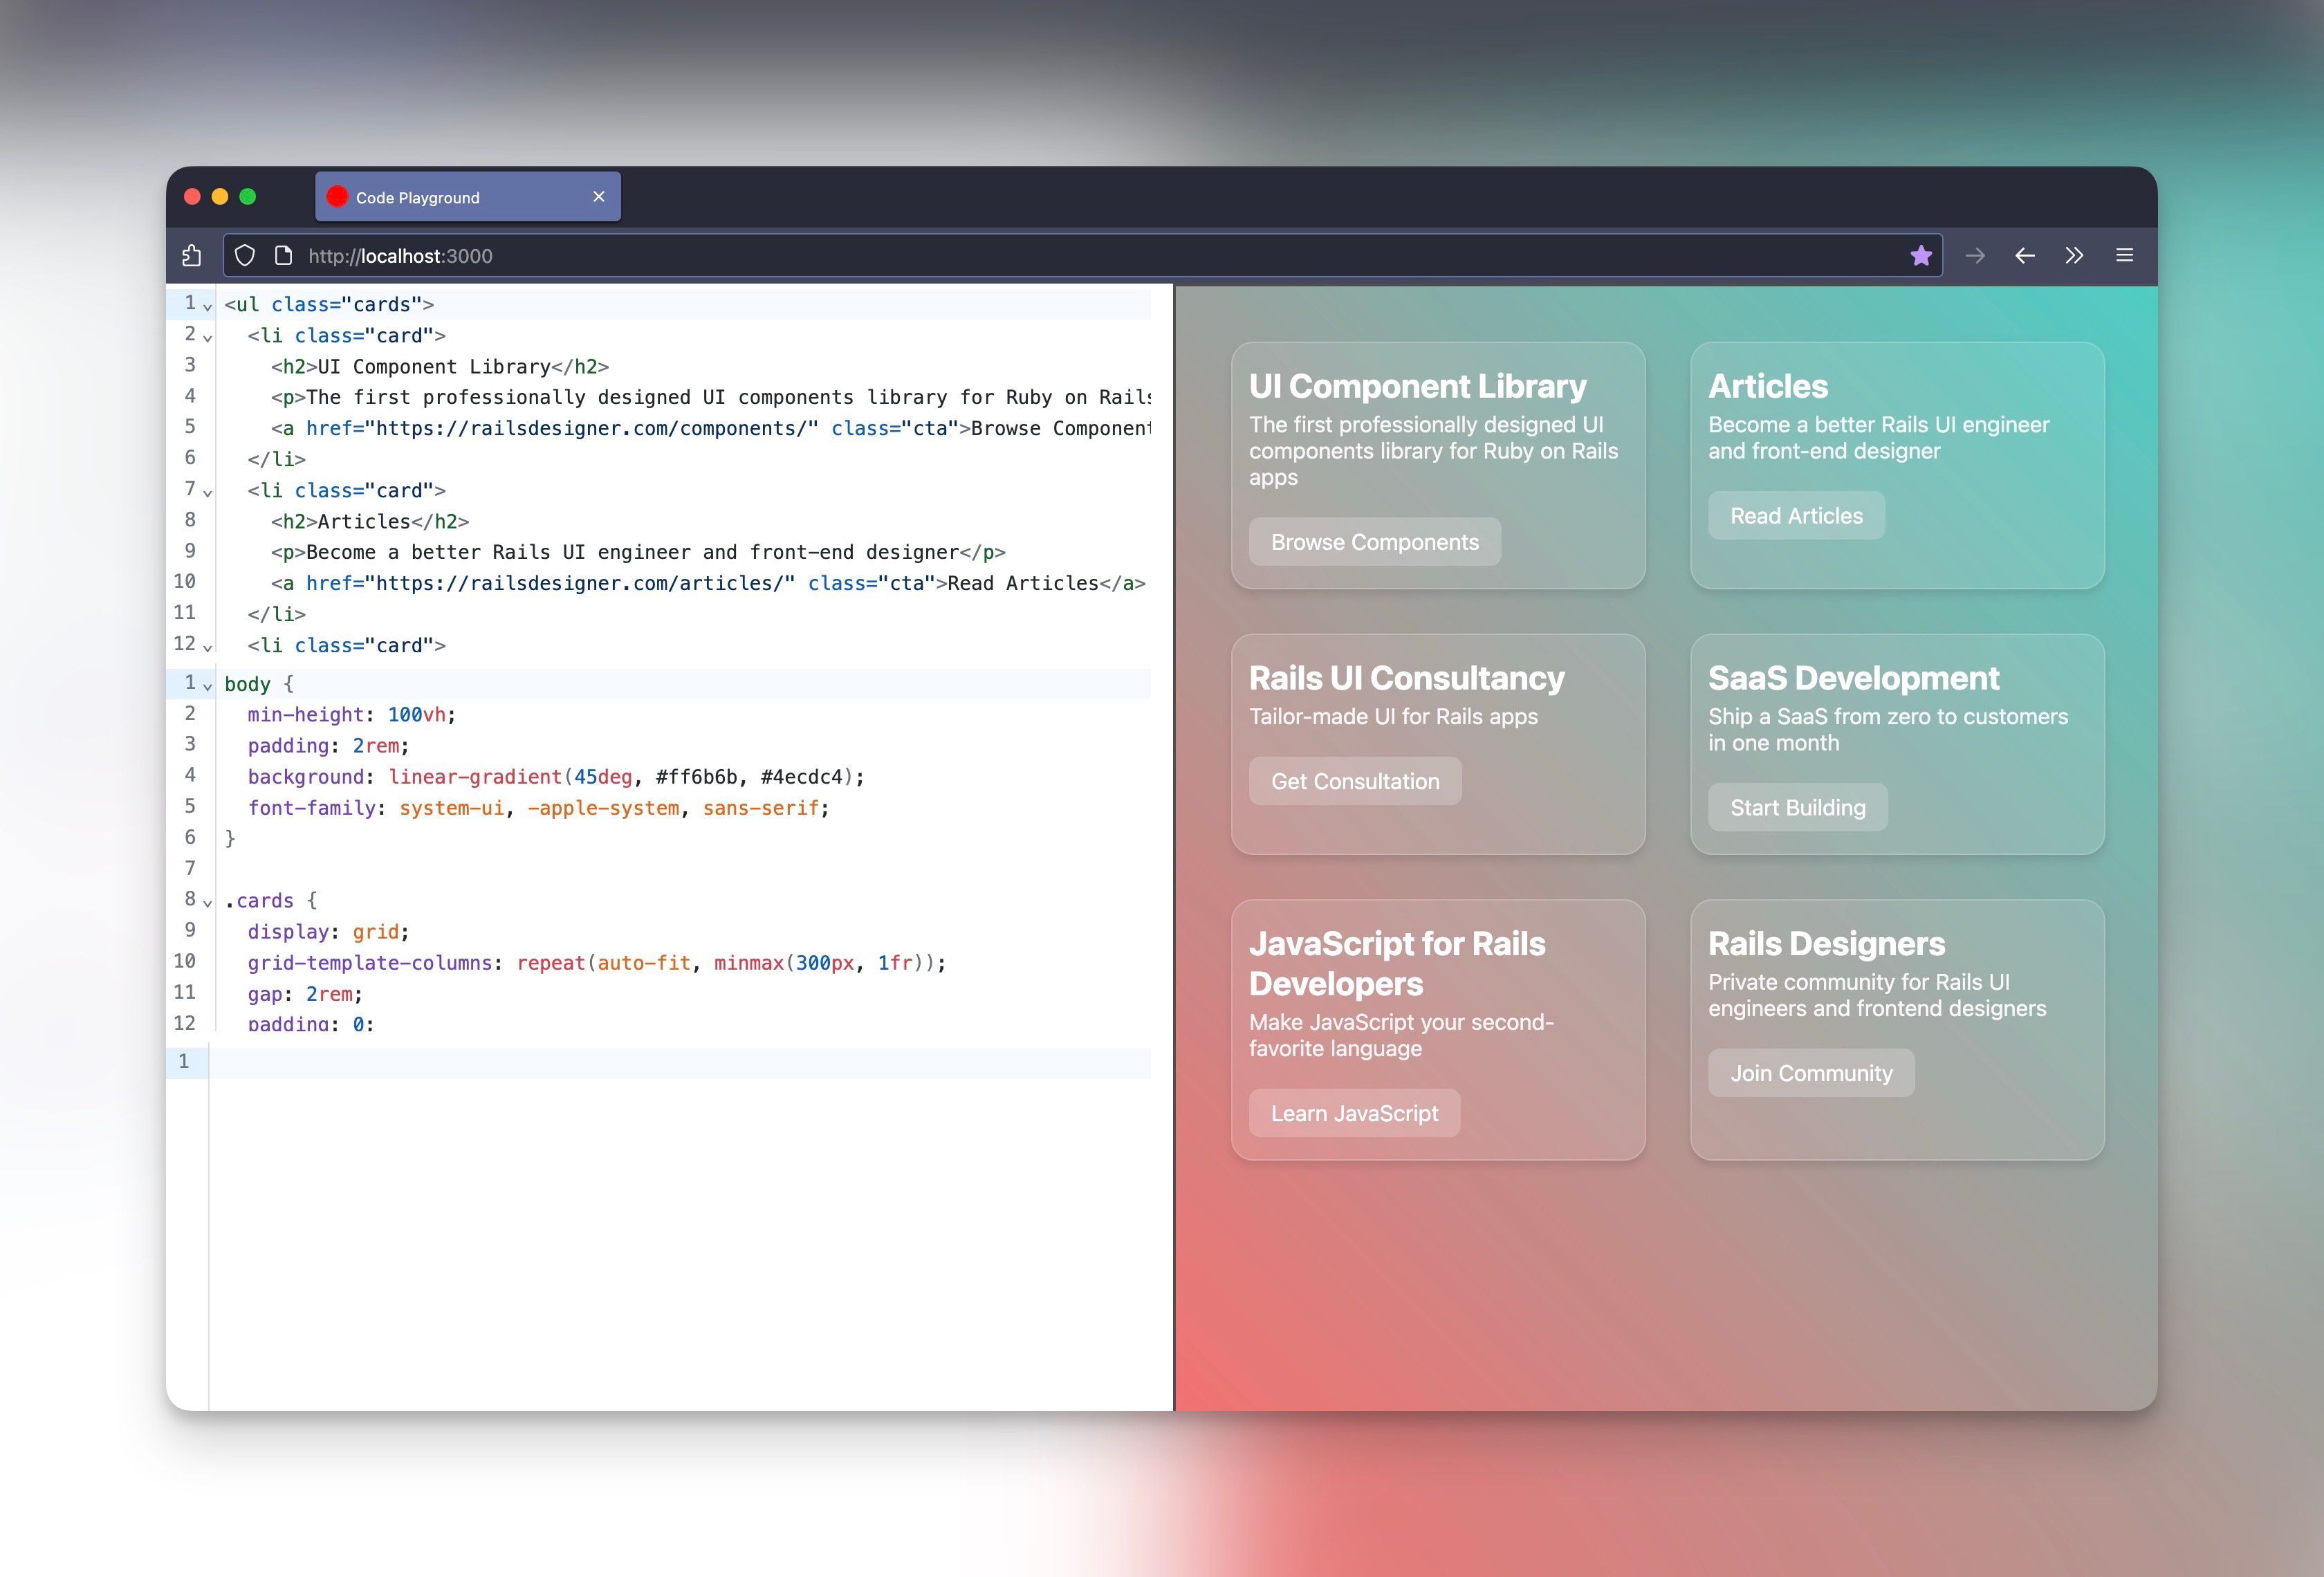This screenshot has width=2324, height=1577.
Task: Click JavaScript for Rails Developers heading
Action: [1397, 963]
